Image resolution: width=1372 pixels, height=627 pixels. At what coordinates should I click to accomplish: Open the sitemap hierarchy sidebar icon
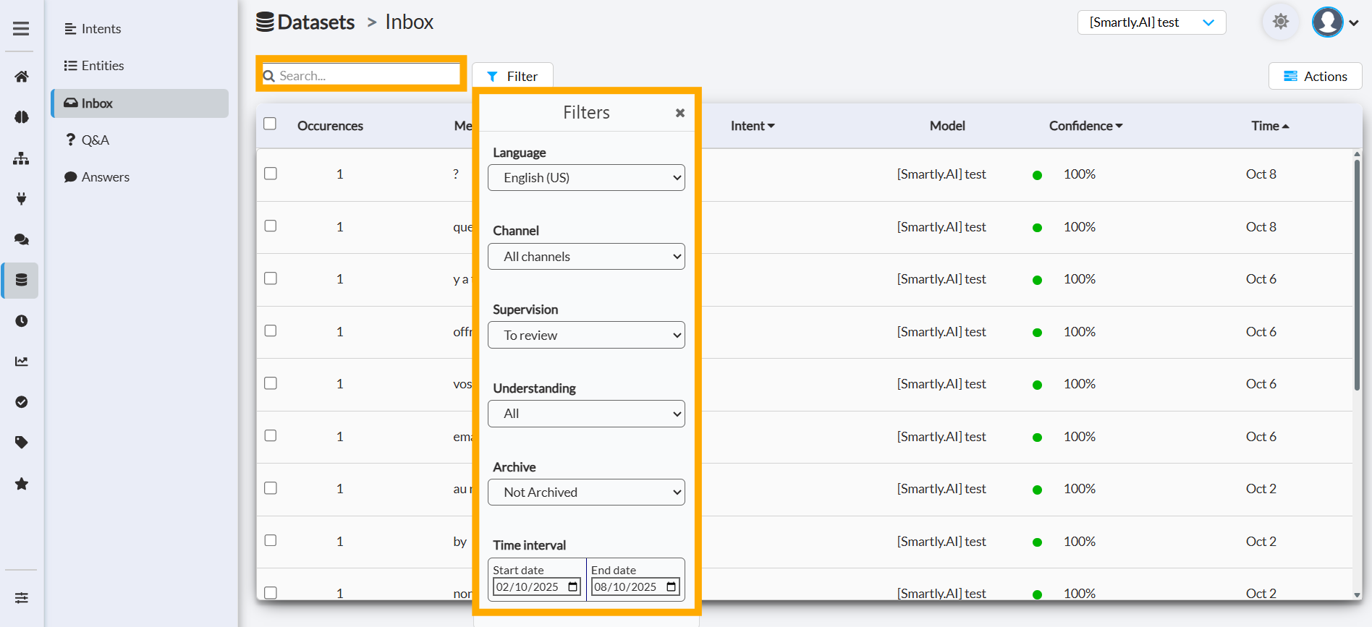(x=22, y=158)
